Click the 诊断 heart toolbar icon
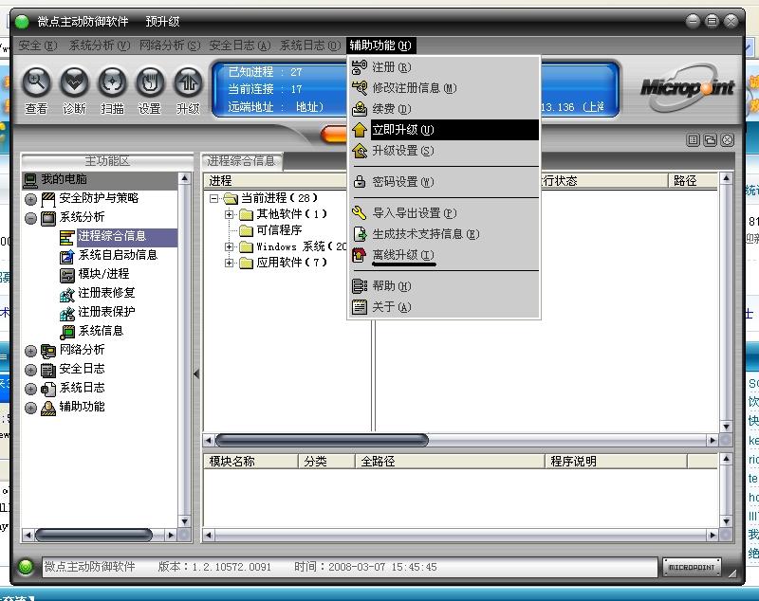Screen dimensions: 759x601 click(74, 82)
